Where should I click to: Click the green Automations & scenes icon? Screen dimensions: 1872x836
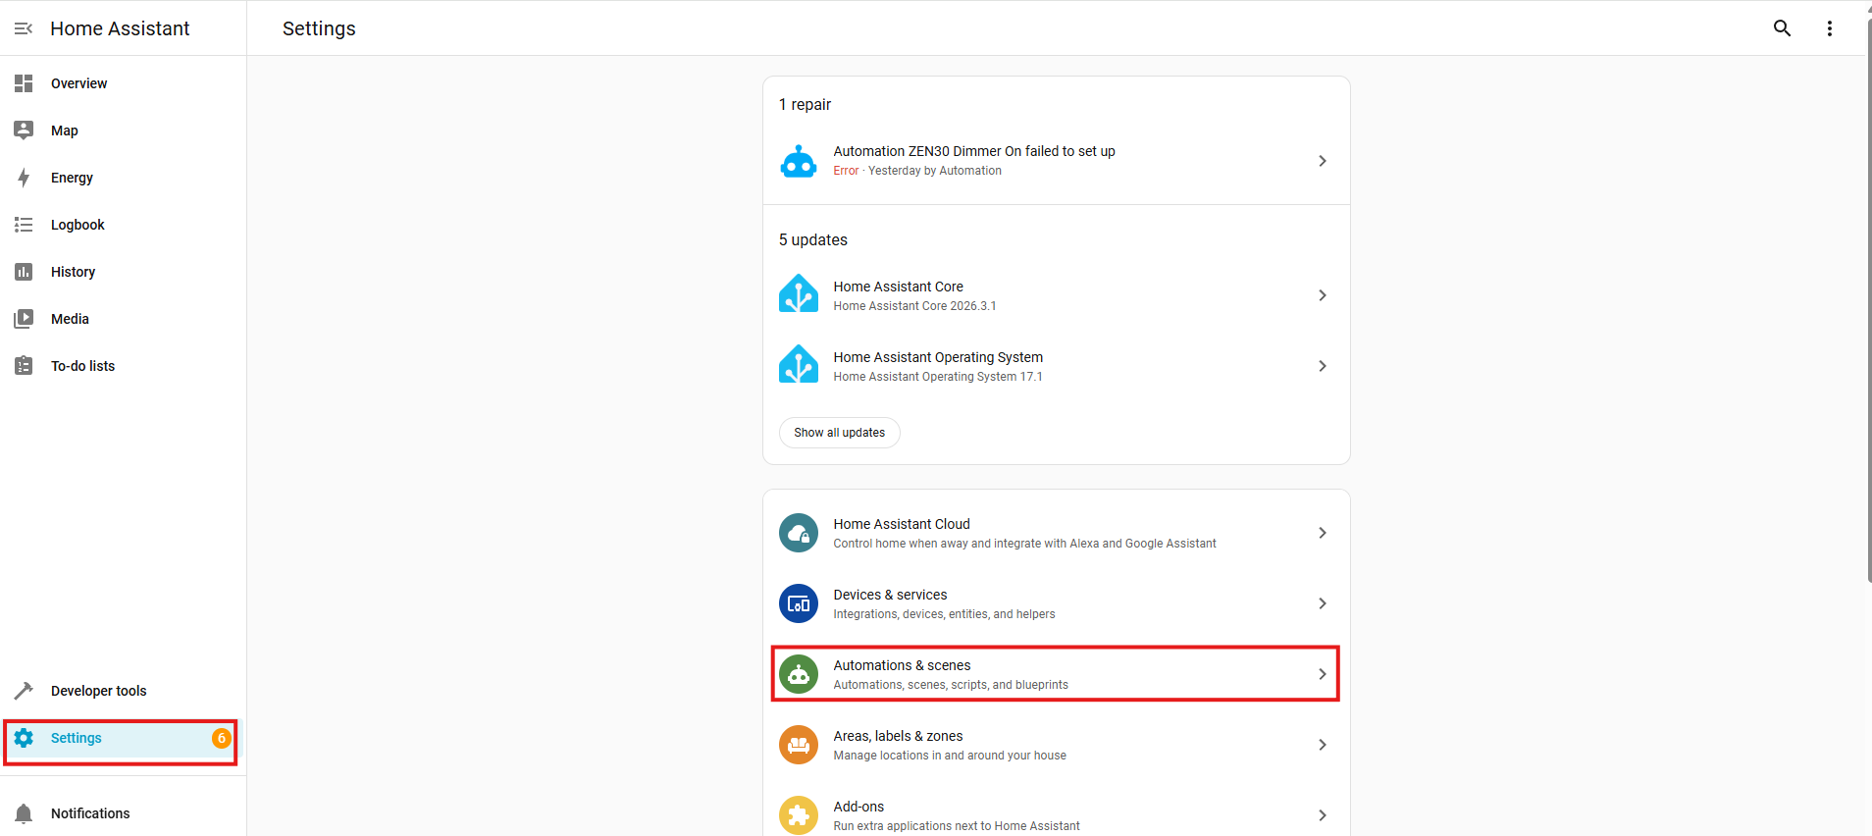pyautogui.click(x=799, y=674)
